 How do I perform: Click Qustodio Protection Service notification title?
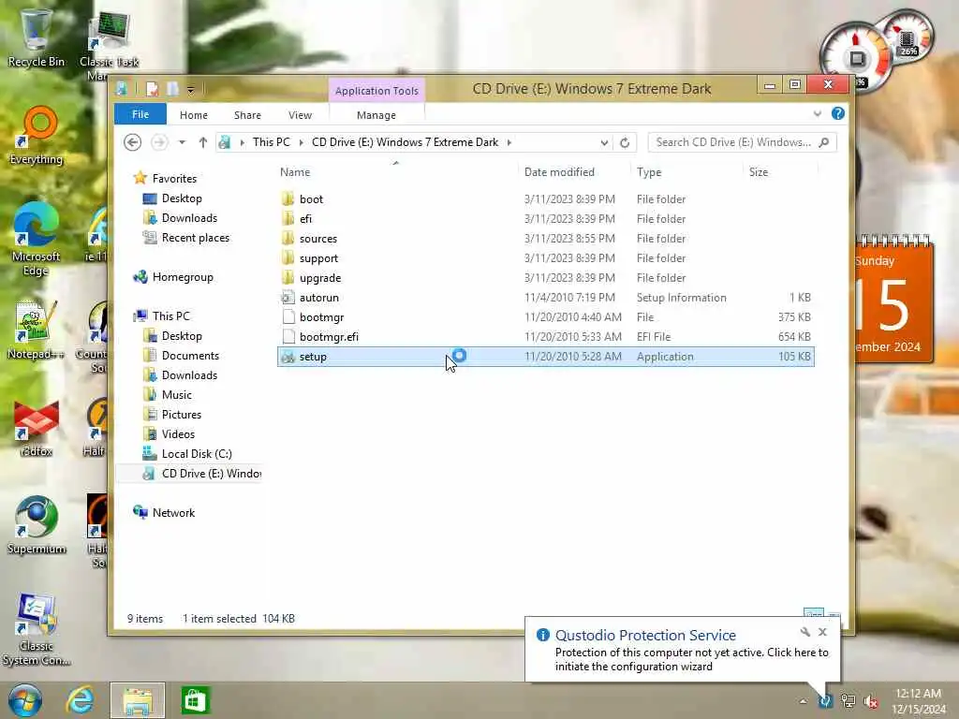[645, 636]
